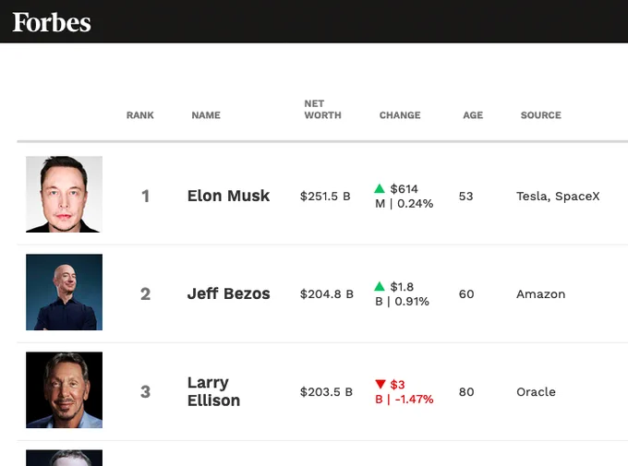Open the Elon Musk name link
This screenshot has width=628, height=466.
228,196
